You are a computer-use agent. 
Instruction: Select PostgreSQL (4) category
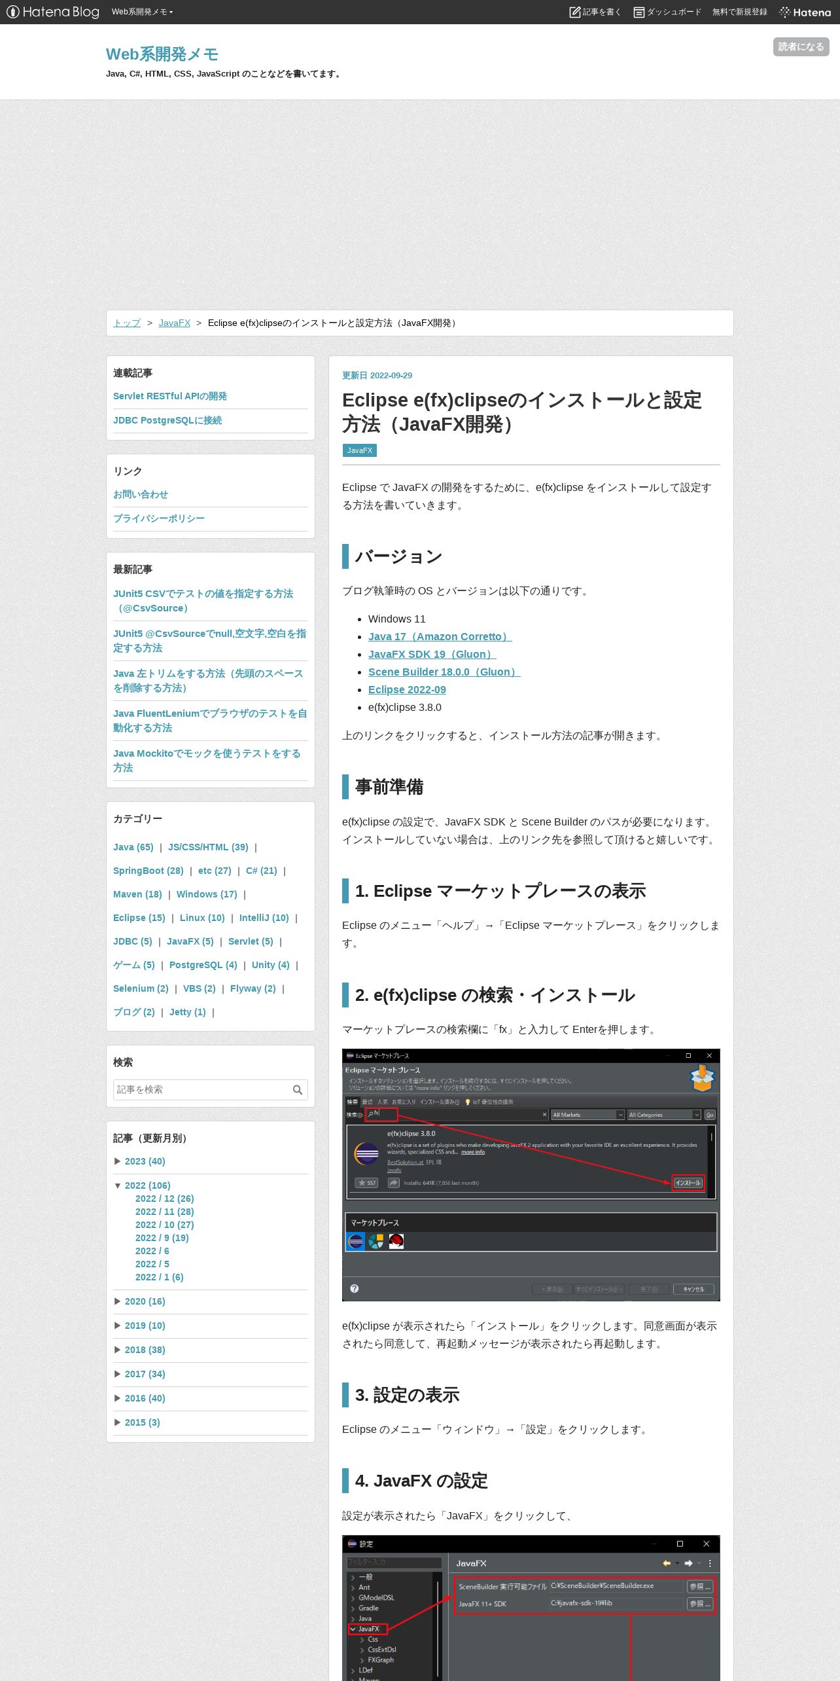(203, 965)
